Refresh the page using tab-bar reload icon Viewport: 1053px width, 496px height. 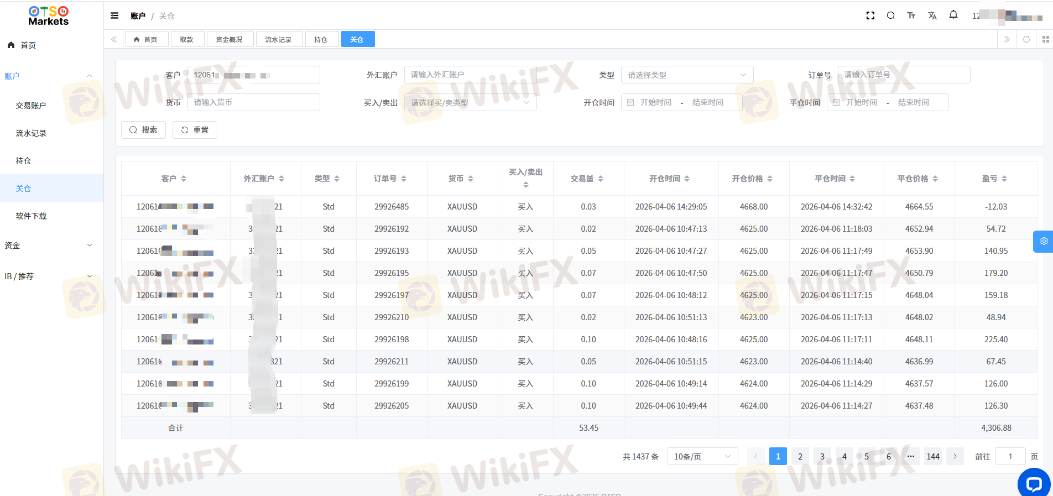(1026, 39)
